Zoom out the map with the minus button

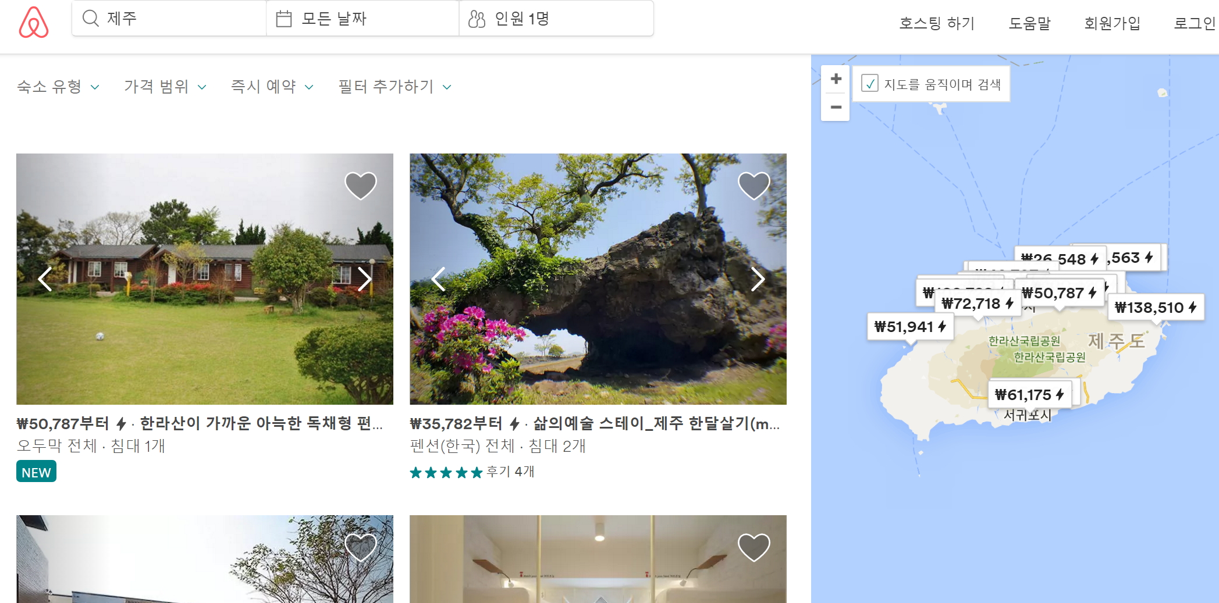[x=836, y=107]
